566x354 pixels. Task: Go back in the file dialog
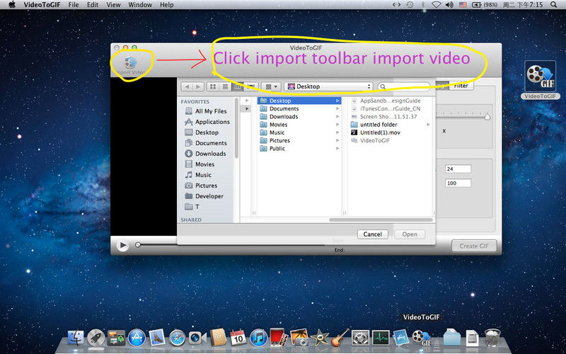point(187,86)
